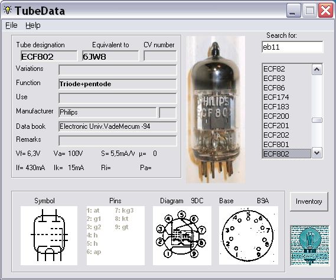Image resolution: width=336 pixels, height=280 pixels.
Task: Click the tube symbol schematic image
Action: click(49, 236)
